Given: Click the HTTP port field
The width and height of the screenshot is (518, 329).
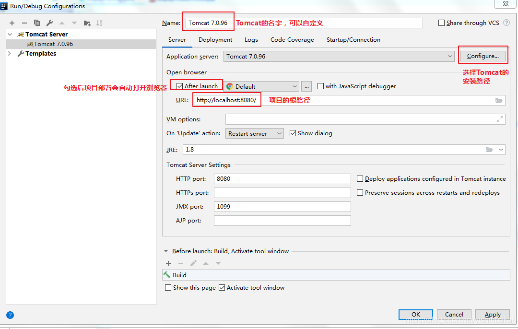Looking at the screenshot, I should click(x=282, y=179).
